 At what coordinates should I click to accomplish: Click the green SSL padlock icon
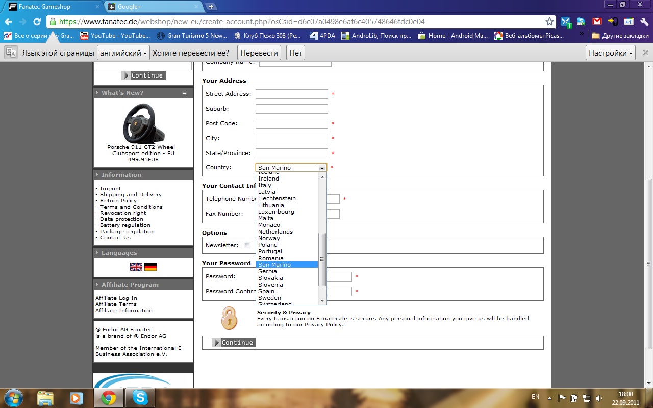click(53, 22)
